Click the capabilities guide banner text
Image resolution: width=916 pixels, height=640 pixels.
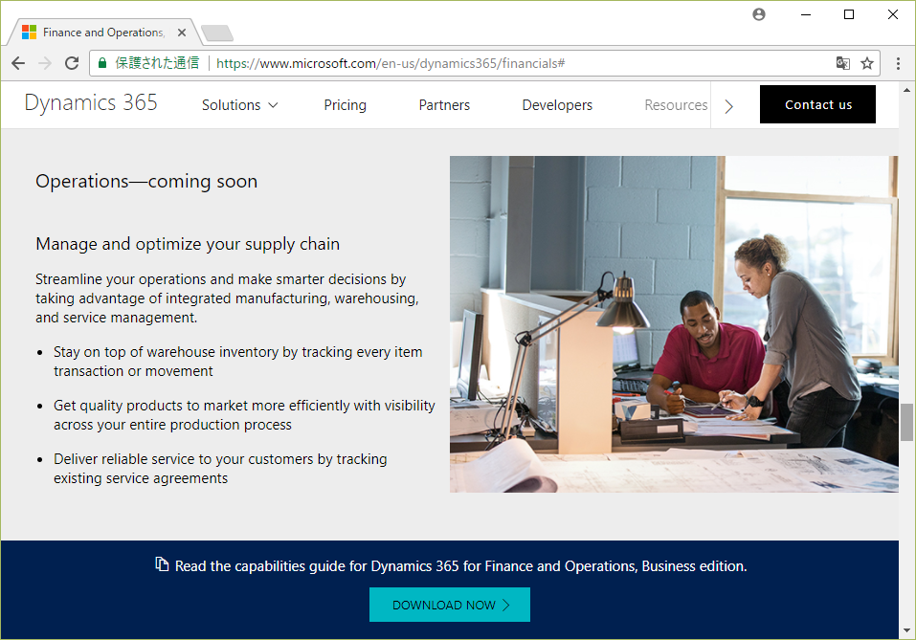461,565
